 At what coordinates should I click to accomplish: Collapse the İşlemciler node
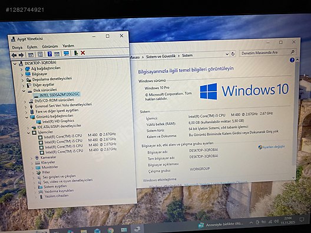pos(29,133)
